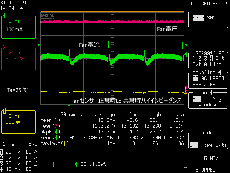Viewport: 230px width, 173px height.
Task: Click channel 1 row 20 mV DC setting
Action: [19, 152]
